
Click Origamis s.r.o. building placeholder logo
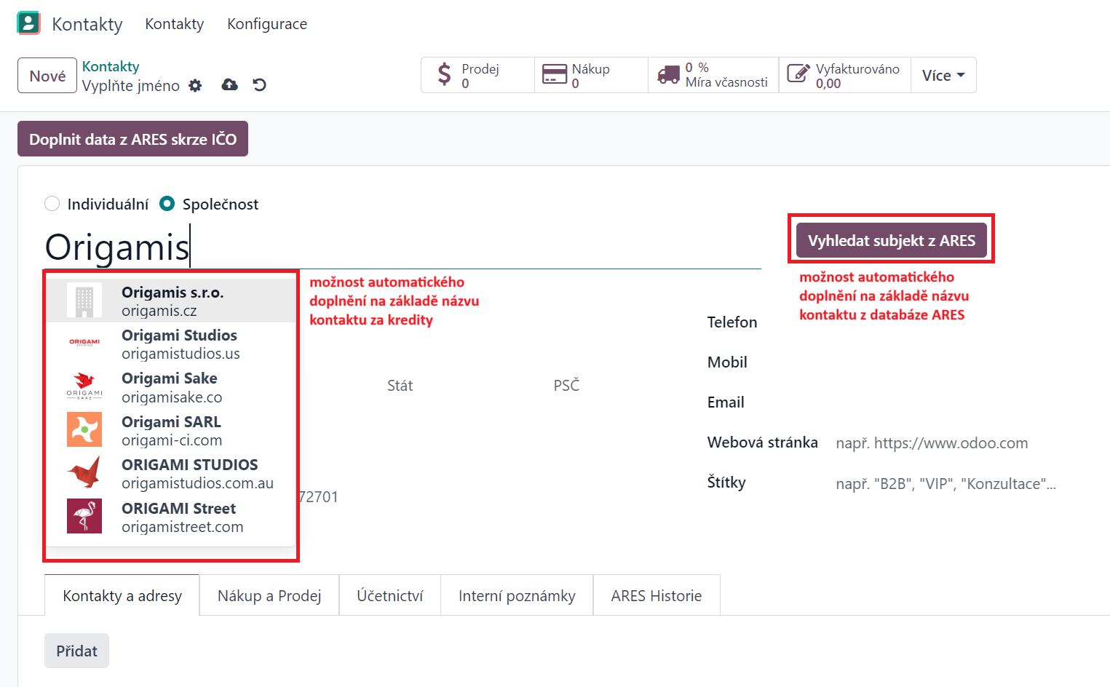(x=84, y=301)
